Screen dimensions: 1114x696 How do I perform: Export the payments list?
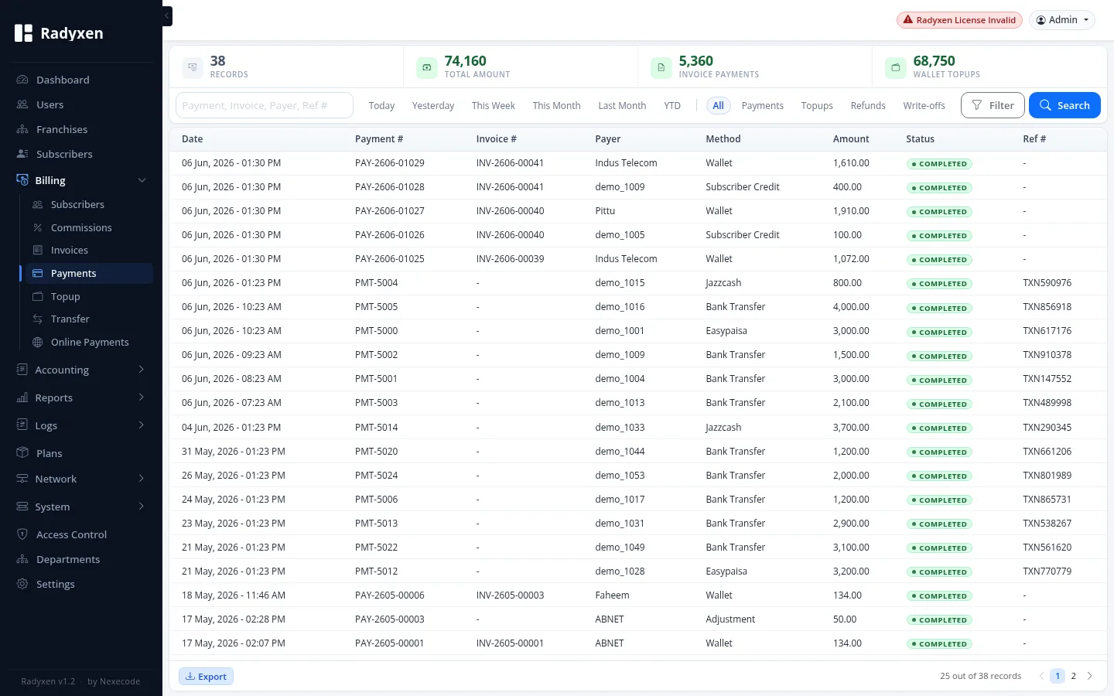click(206, 676)
